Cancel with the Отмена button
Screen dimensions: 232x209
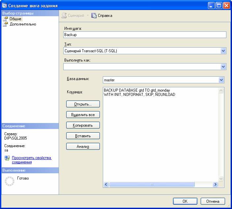213,201
